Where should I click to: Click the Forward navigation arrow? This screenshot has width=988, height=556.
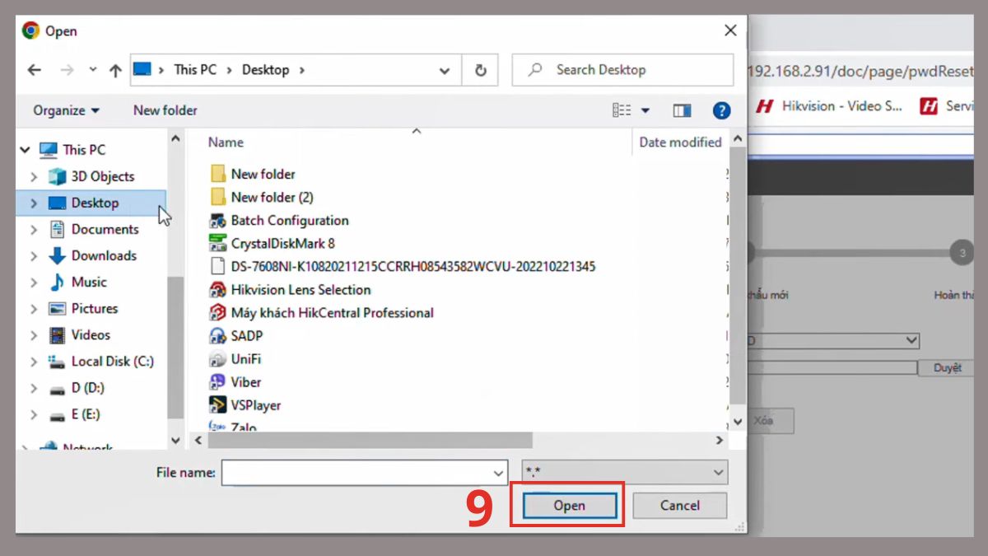tap(67, 71)
